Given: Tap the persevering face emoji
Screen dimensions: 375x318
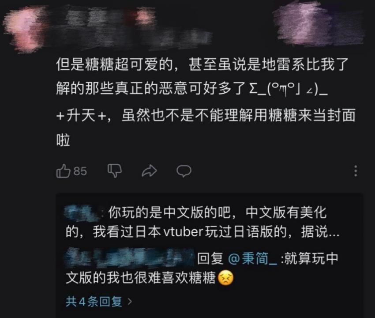Looking at the screenshot, I should tap(225, 278).
